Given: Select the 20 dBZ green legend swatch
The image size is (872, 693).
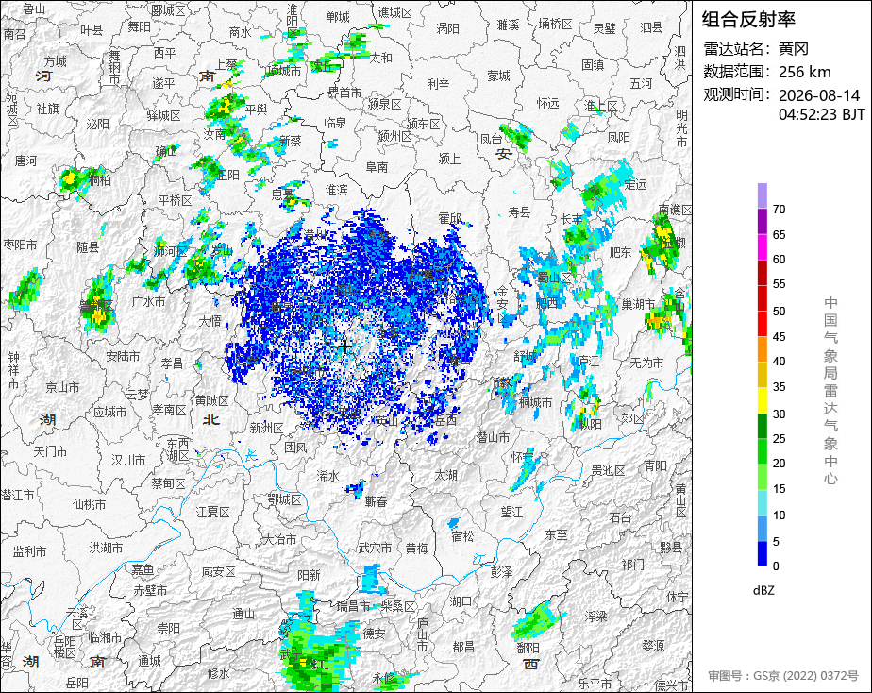Looking at the screenshot, I should coord(762,451).
